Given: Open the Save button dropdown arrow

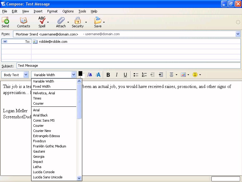Looking at the screenshot, I should 104,22.
